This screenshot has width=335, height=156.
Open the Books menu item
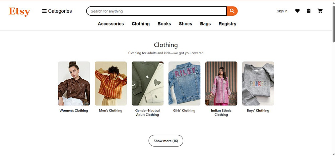click(164, 24)
